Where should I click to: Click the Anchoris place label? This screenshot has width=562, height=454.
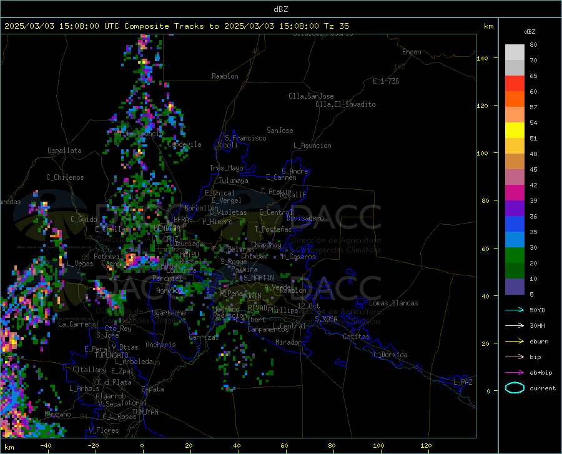point(160,345)
